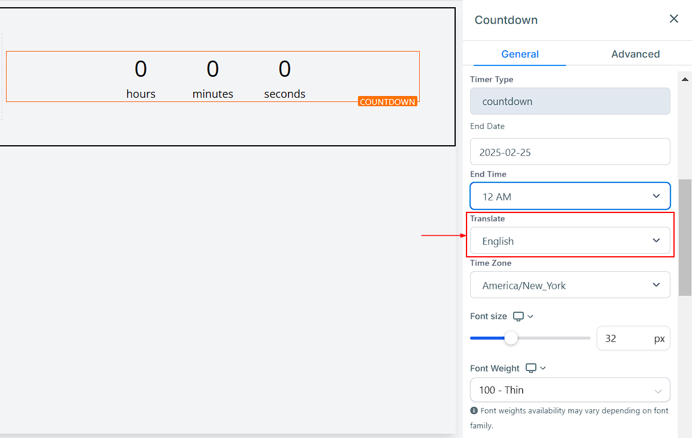Image resolution: width=692 pixels, height=438 pixels.
Task: Open the End Time dropdown
Action: click(x=570, y=196)
